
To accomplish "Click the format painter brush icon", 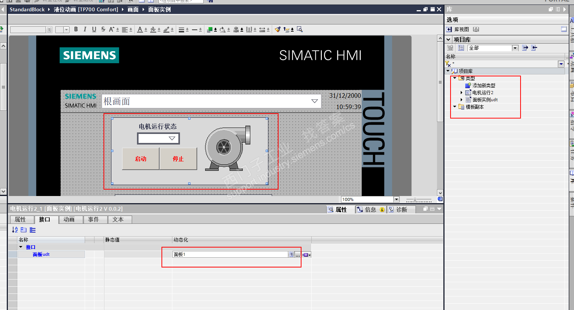I will tap(277, 29).
